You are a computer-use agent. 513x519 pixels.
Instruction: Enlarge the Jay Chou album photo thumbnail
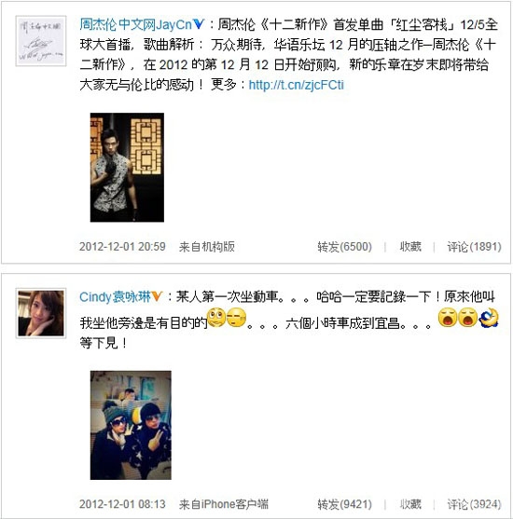[127, 167]
